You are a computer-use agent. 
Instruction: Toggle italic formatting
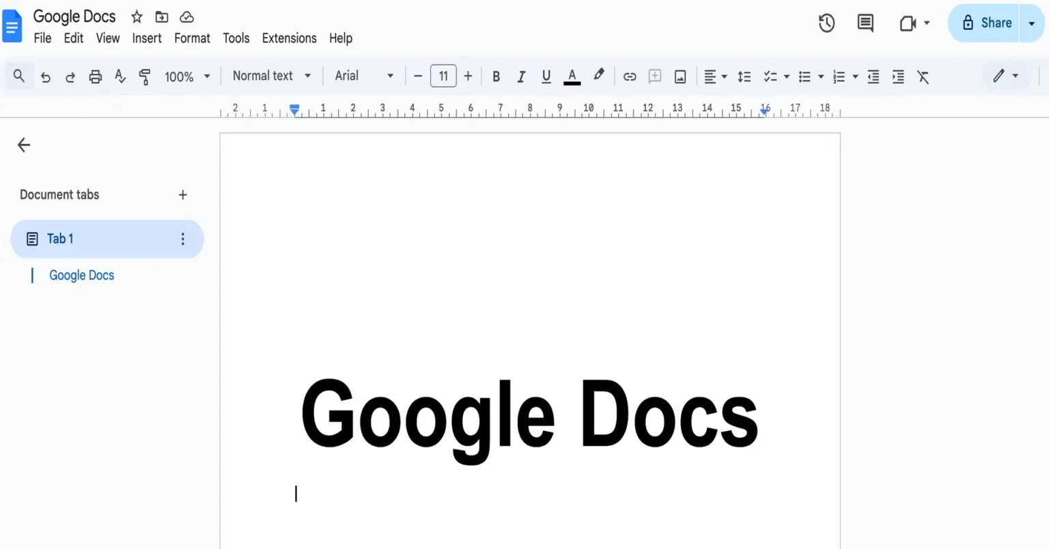coord(521,76)
